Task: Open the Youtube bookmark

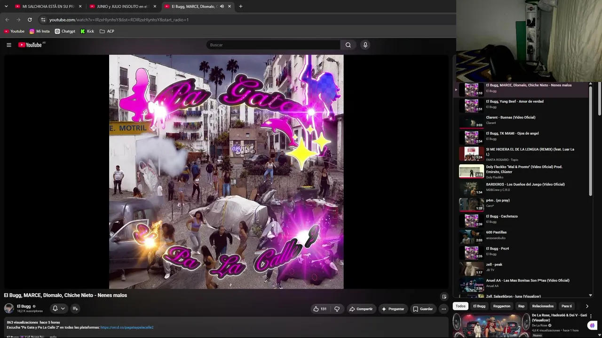Action: click(x=14, y=31)
